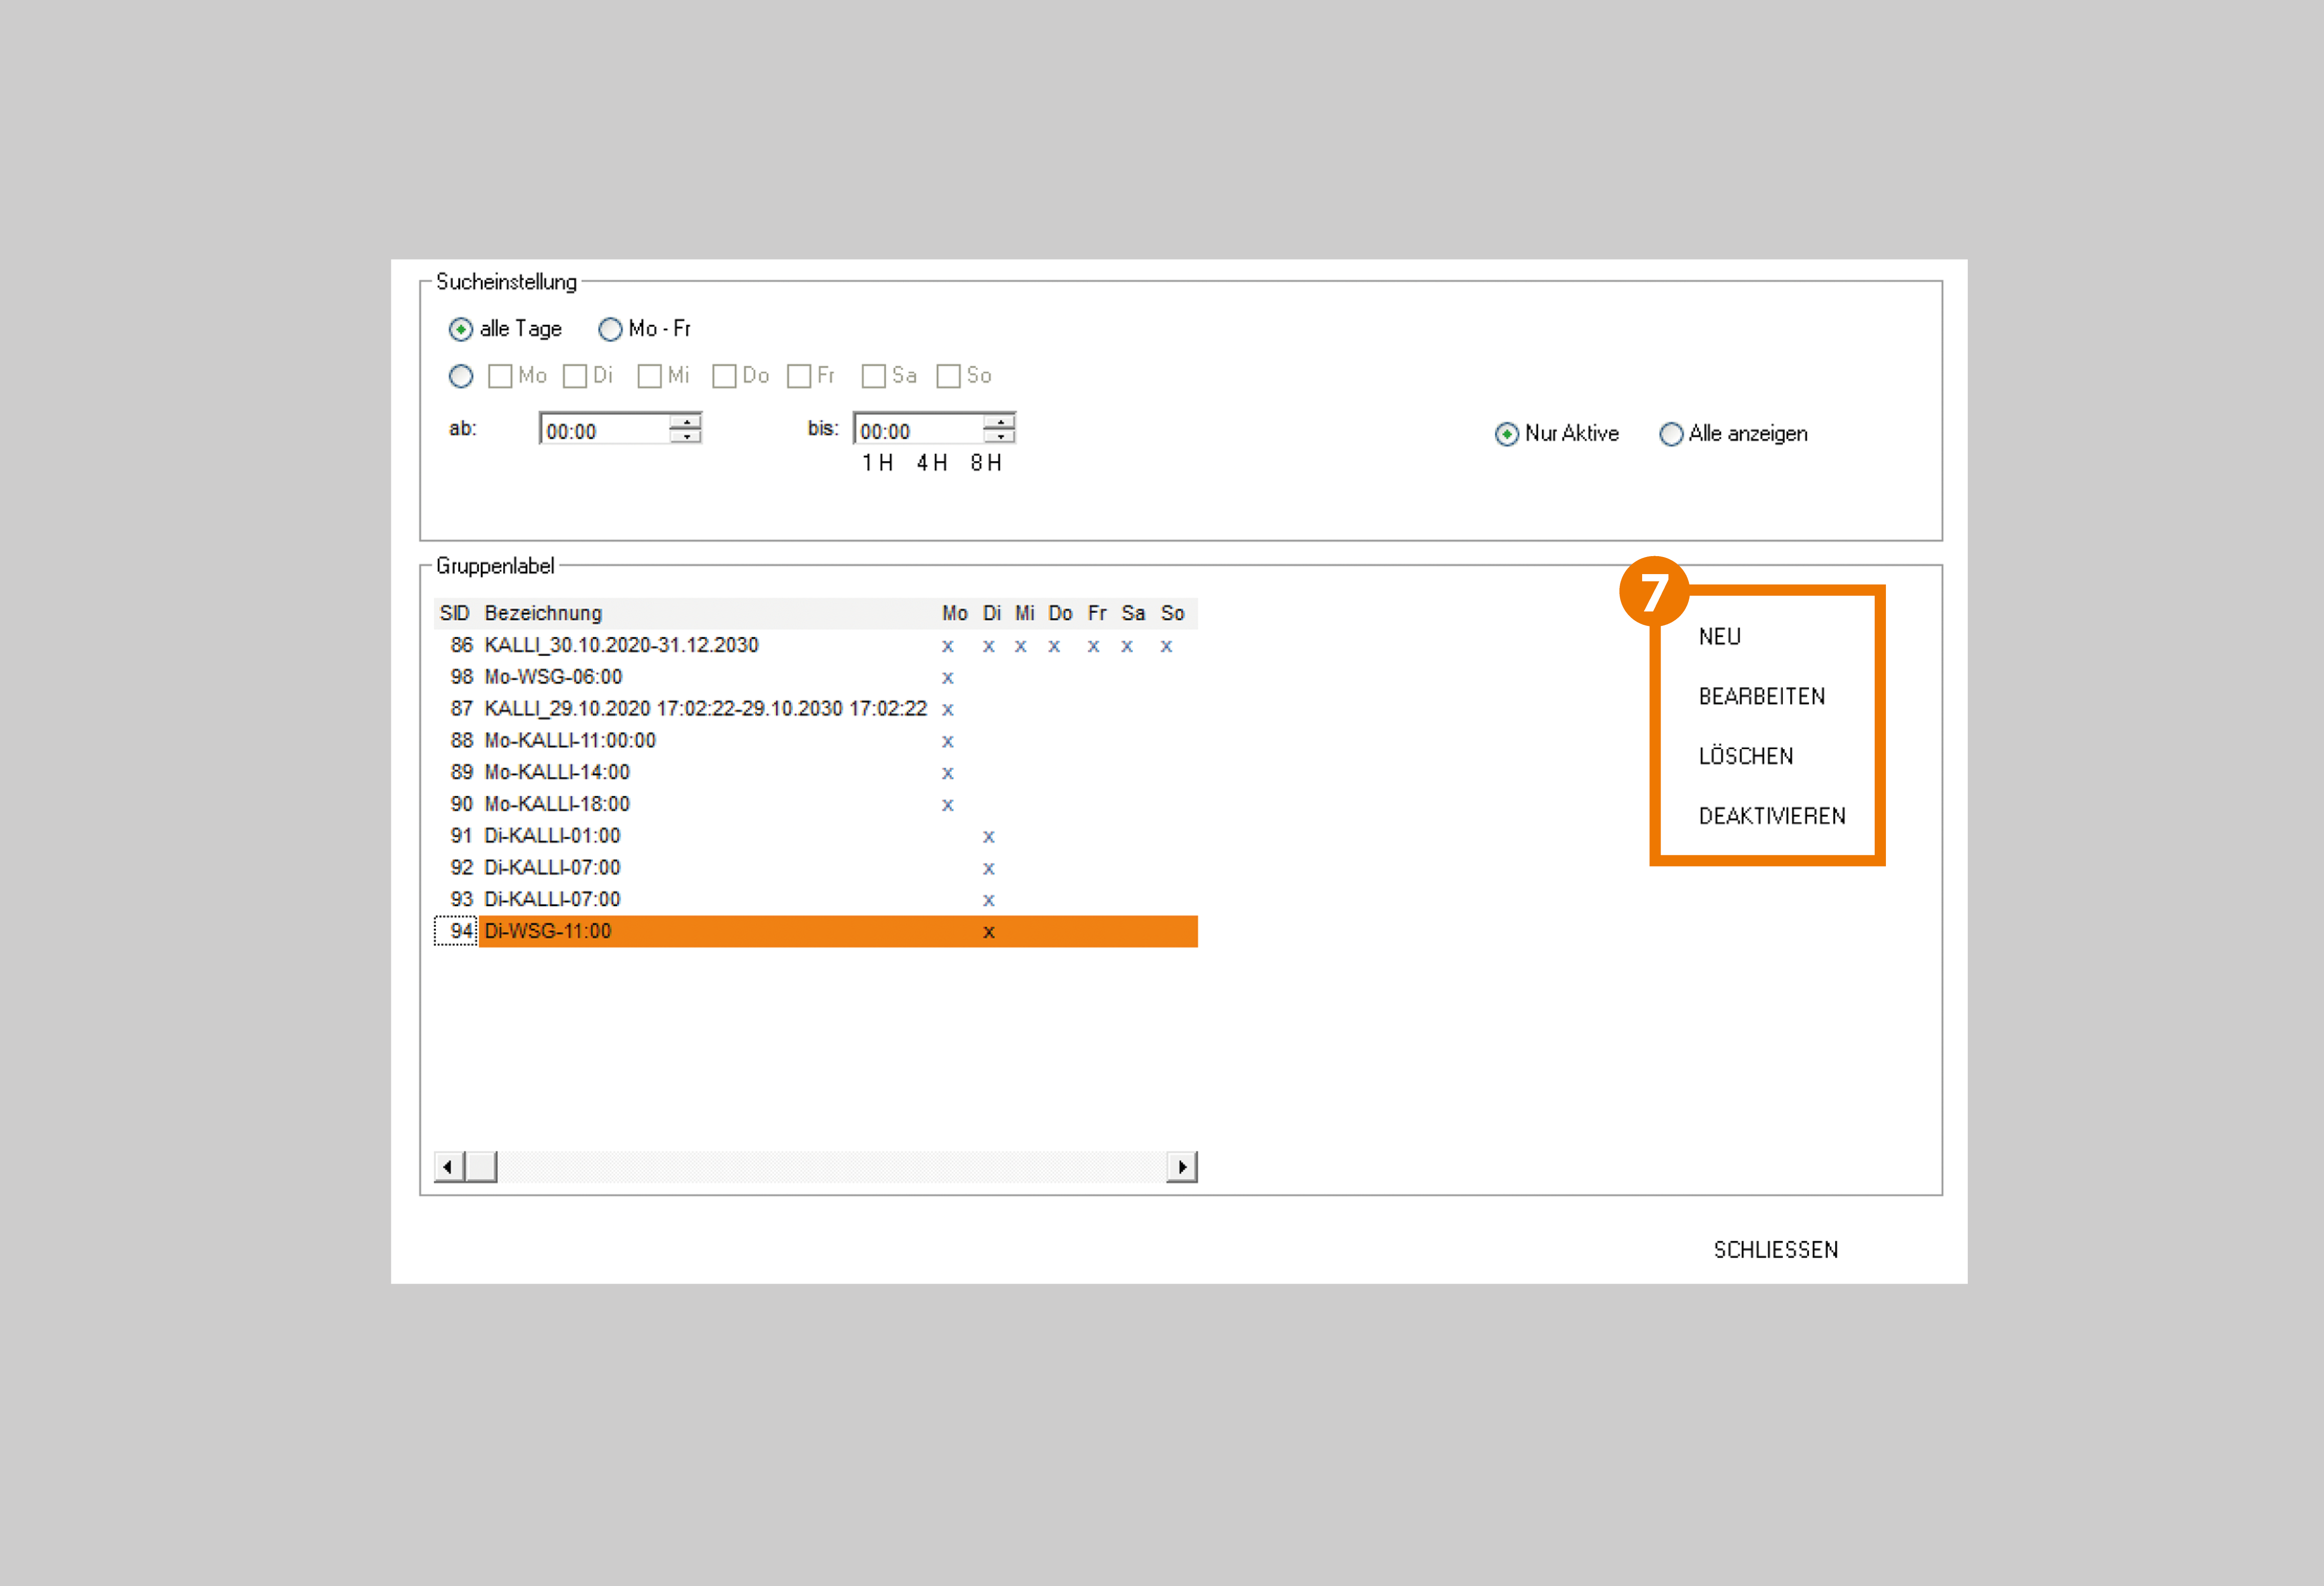Viewport: 2324px width, 1586px height.
Task: Select the 'Mo - Fr' radio option
Action: 610,329
